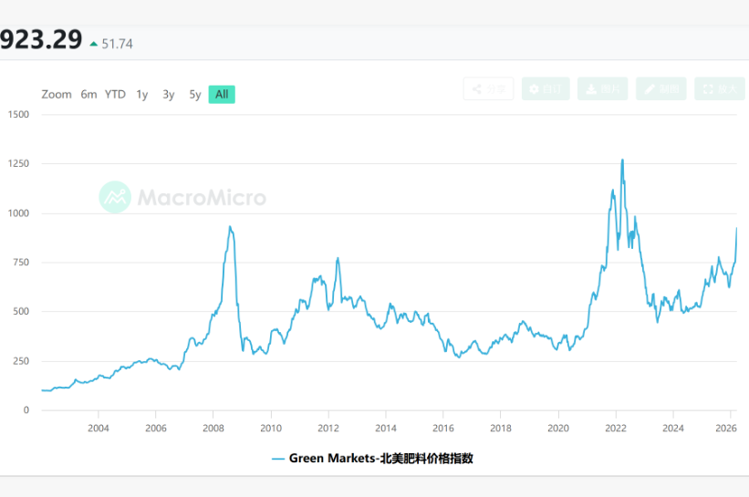Click the 2008 spike on the chart line
The height and width of the screenshot is (497, 749).
230,227
